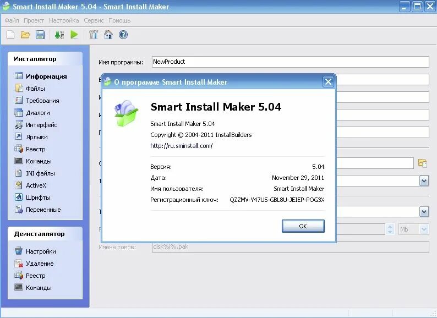The width and height of the screenshot is (437, 318).
Task: Open the Удаление section
Action: point(34,264)
